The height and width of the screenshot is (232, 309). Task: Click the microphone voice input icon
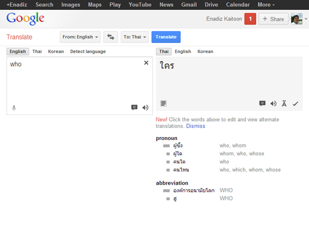pyautogui.click(x=14, y=108)
